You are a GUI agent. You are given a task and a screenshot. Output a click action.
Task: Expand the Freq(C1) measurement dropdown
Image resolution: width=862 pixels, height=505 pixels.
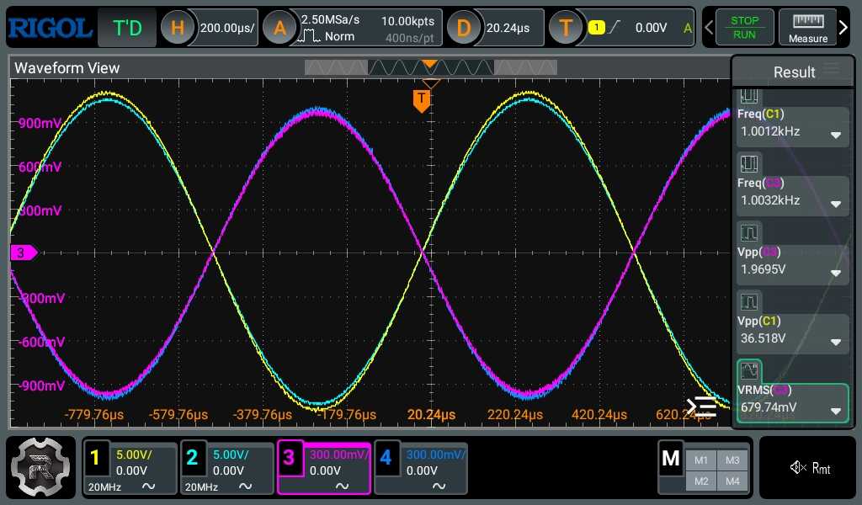click(x=836, y=135)
